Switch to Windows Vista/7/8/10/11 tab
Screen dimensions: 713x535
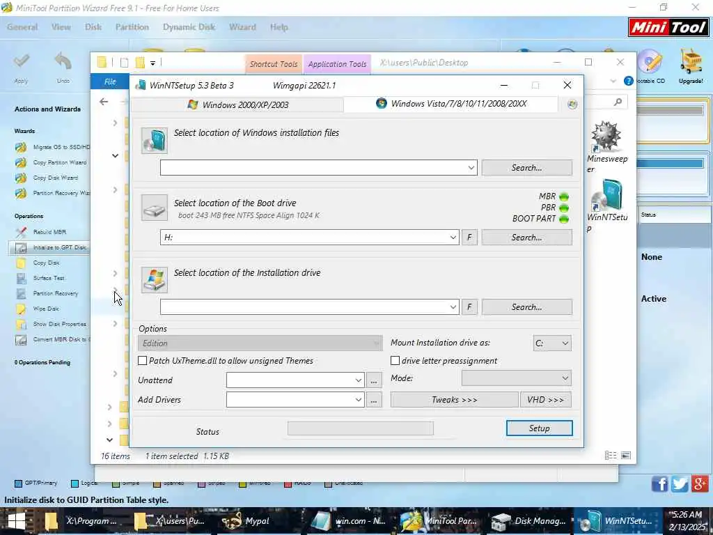click(x=451, y=104)
